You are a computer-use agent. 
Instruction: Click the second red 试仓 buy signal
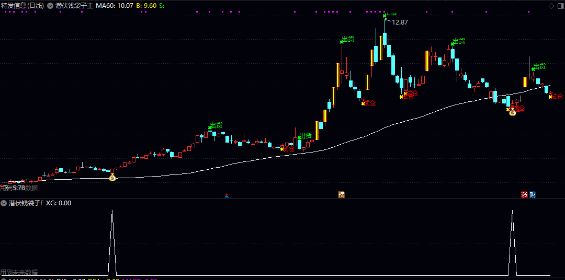(369, 103)
